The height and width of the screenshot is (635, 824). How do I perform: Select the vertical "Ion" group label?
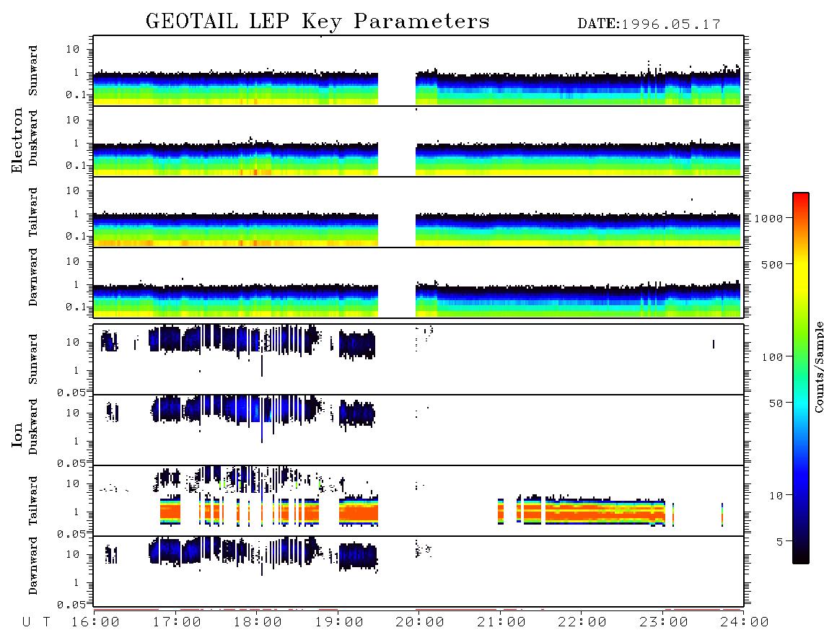coord(17,434)
